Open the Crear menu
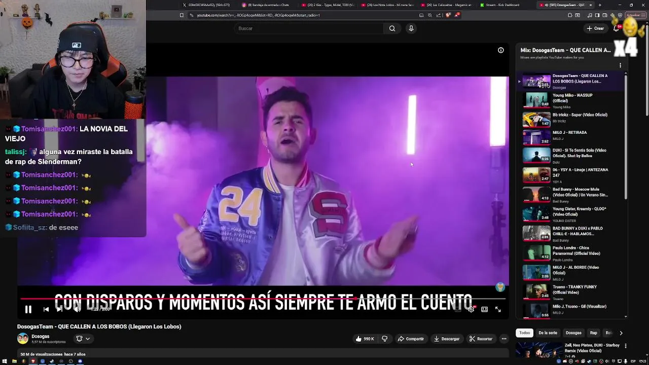The image size is (649, 365). pyautogui.click(x=595, y=28)
